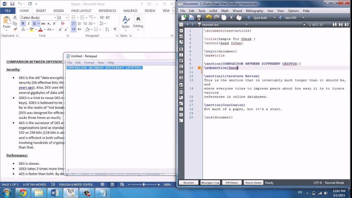Click the Structure button in Texmaker
Screen dimensions: 352x198
pyautogui.click(x=189, y=183)
